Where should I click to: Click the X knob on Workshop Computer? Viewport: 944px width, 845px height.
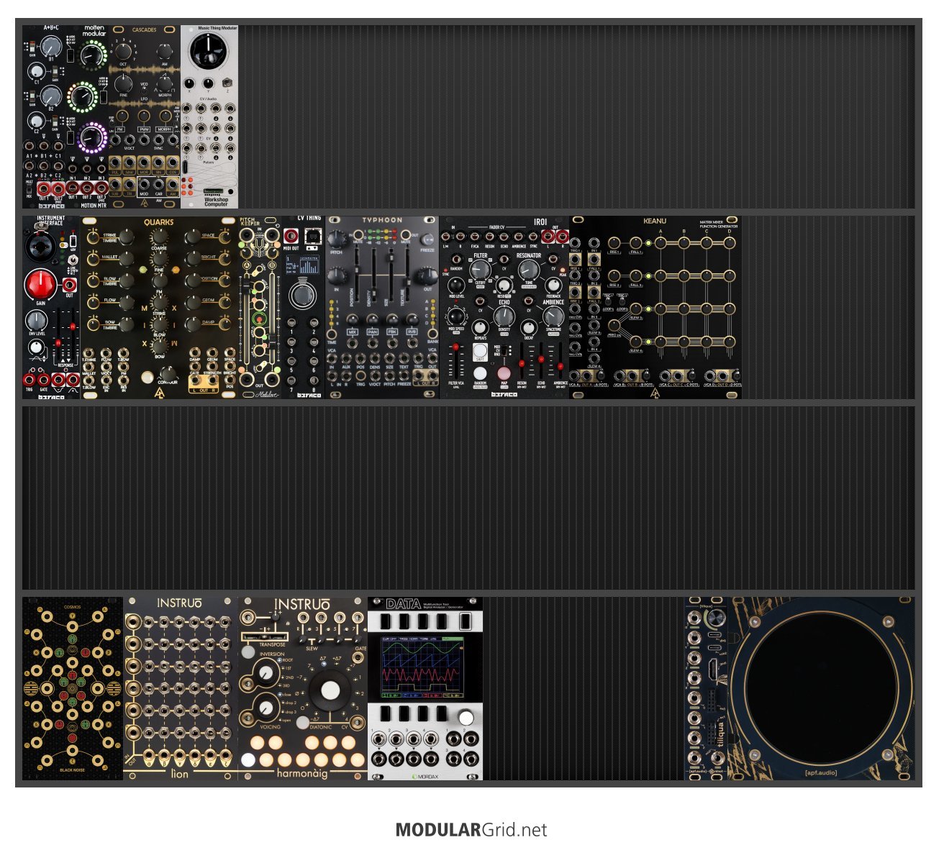point(190,83)
